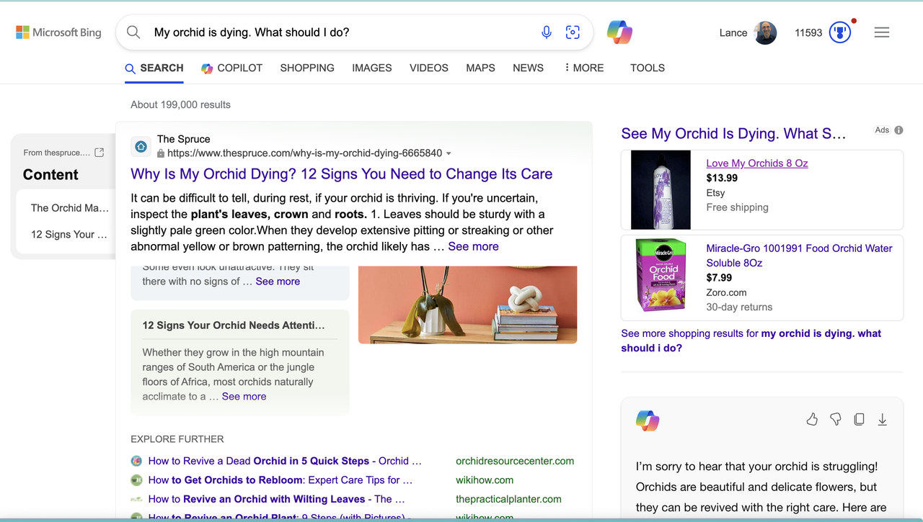
Task: Open 'Revive a Dead Orchid in 5 Quick Steps'
Action: [285, 461]
